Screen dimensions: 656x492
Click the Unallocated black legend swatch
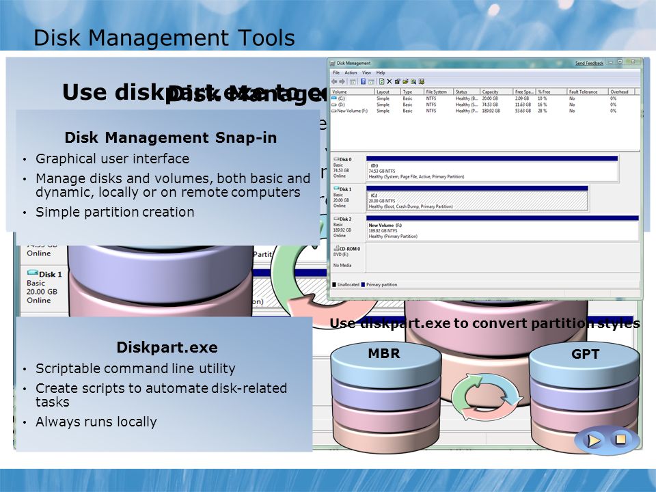334,284
